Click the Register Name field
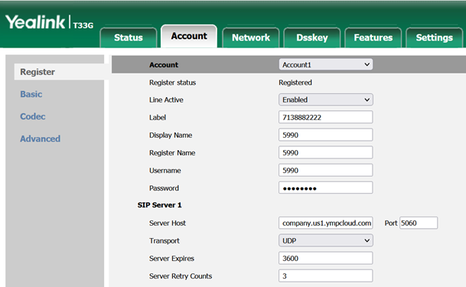The height and width of the screenshot is (287, 466). pos(326,153)
